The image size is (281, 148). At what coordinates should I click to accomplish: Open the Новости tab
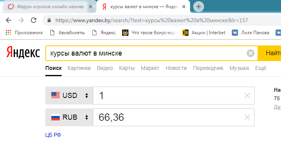[x=176, y=68]
